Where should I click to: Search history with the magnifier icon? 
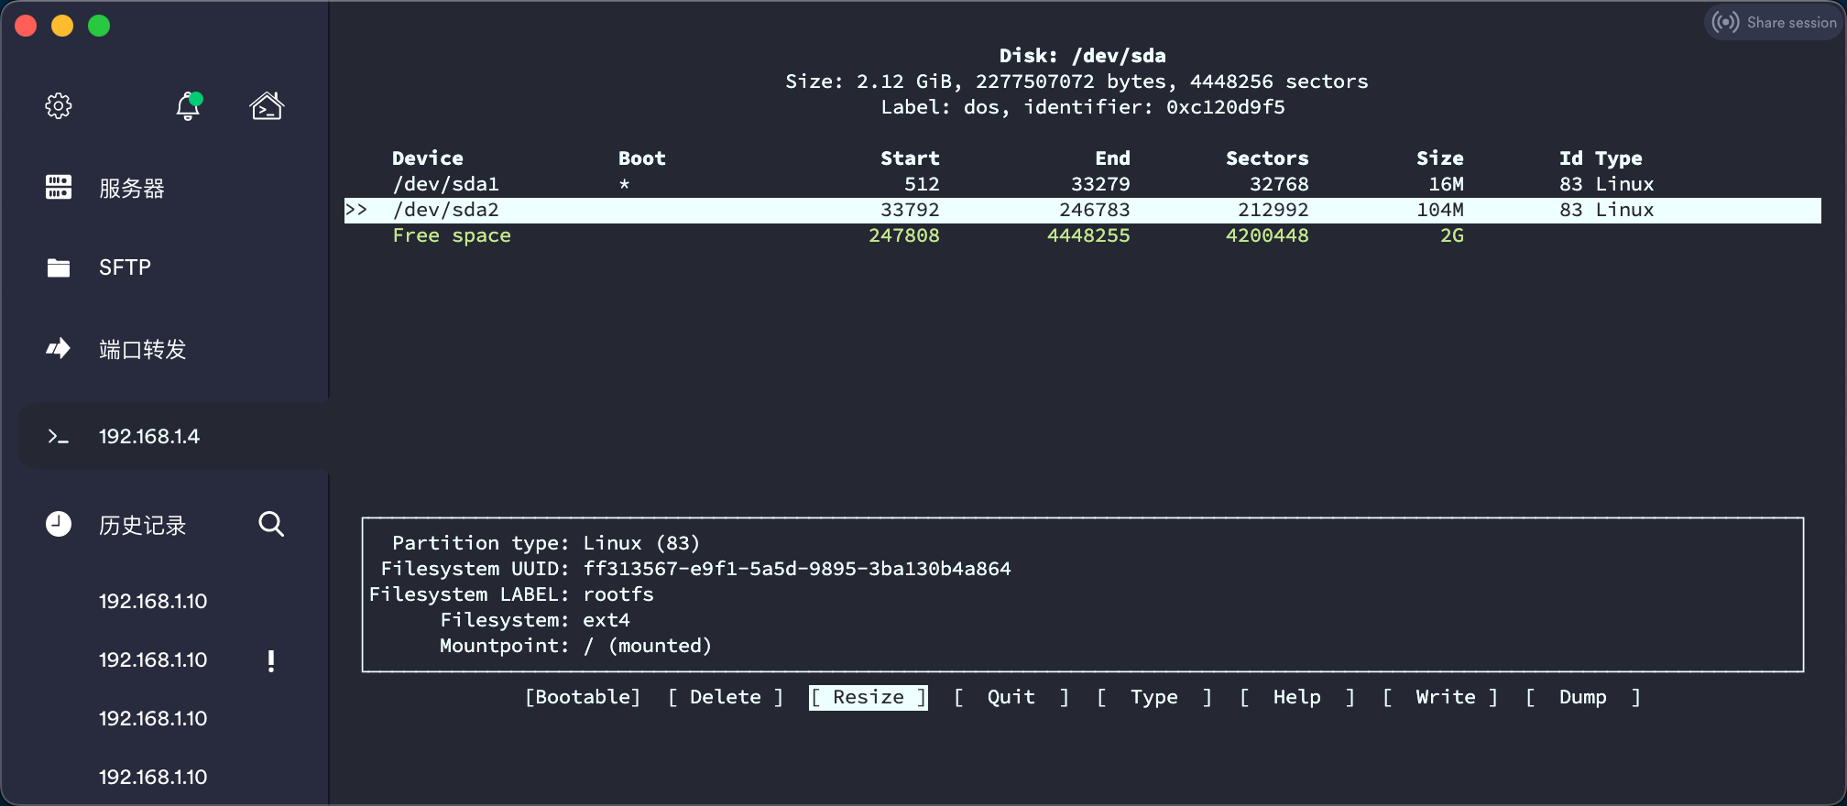[271, 524]
